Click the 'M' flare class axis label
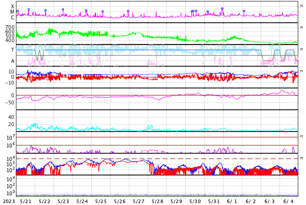 tap(13, 12)
